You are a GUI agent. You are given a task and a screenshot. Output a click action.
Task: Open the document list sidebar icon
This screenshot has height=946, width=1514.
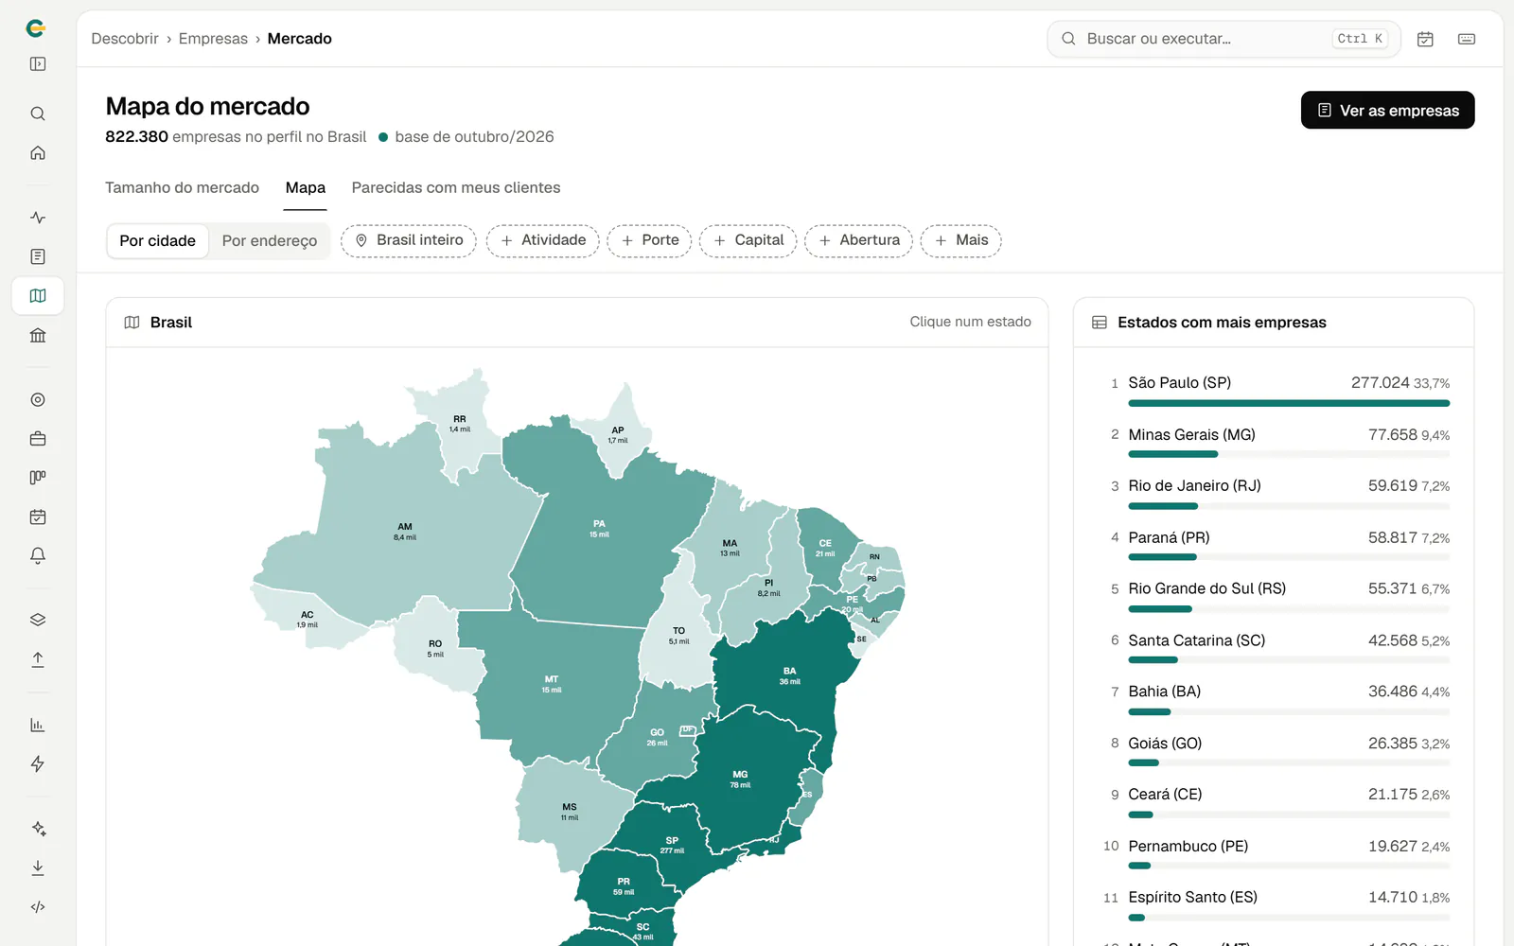(38, 256)
